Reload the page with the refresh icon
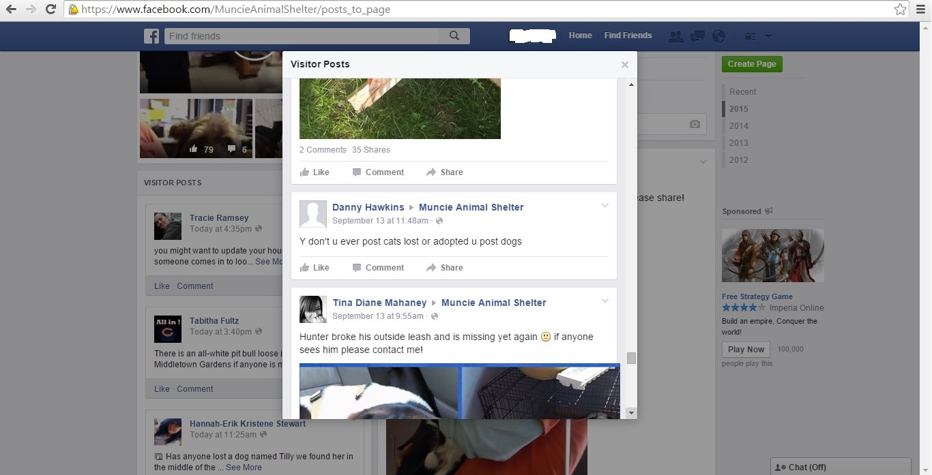 50,10
